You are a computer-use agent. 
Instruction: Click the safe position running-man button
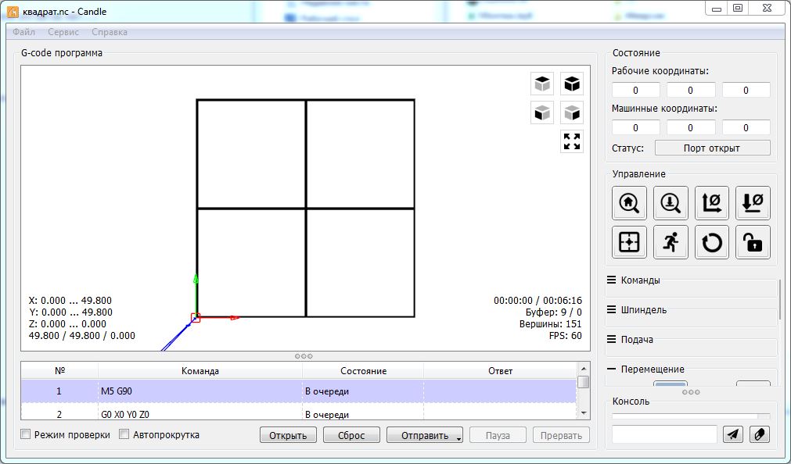671,242
